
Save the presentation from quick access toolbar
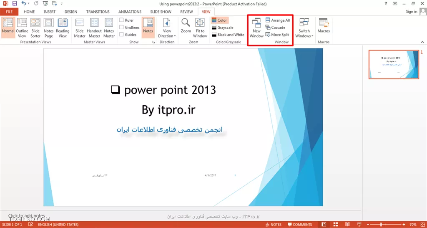point(15,4)
